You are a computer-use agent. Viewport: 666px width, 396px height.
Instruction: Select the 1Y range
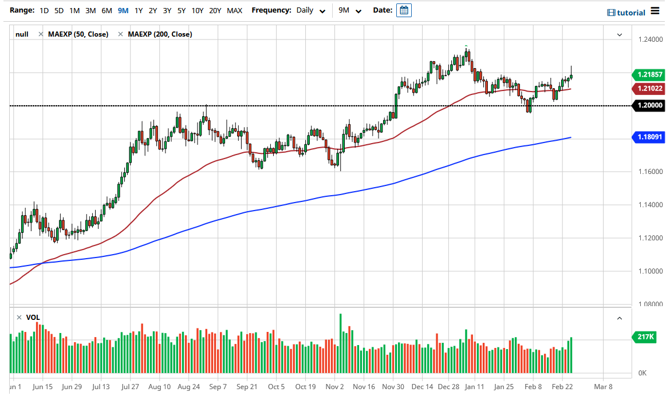click(139, 11)
